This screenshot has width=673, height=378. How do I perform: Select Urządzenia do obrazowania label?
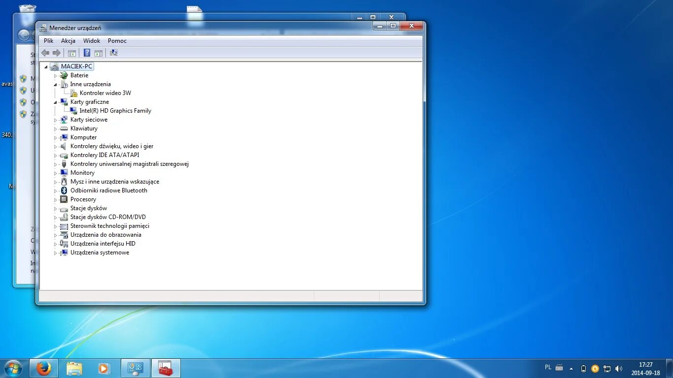coord(106,235)
